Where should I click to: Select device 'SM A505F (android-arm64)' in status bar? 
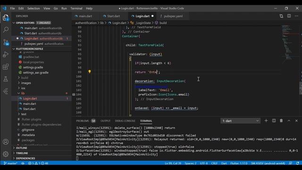(x=268, y=163)
